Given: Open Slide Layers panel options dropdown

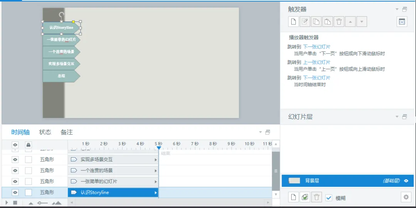Looking at the screenshot, I should tap(397, 116).
